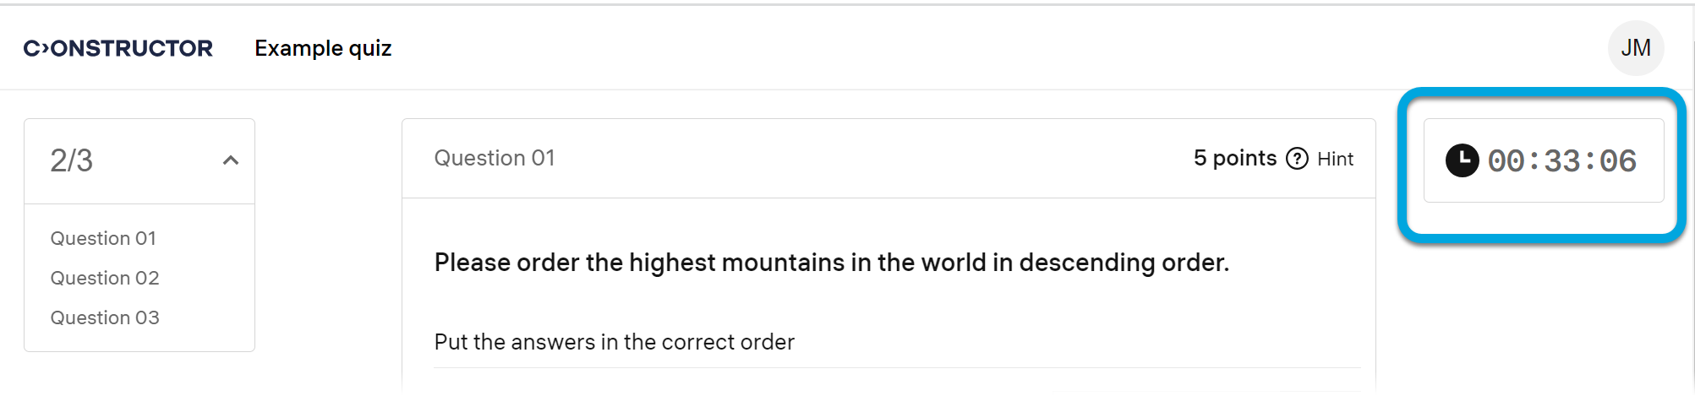Click the word 'points' beside the Hint
Viewport: 1695px width, 396px height.
[x=1244, y=158]
